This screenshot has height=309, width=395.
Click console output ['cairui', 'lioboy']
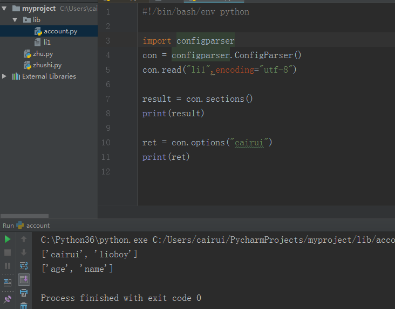[90, 254]
